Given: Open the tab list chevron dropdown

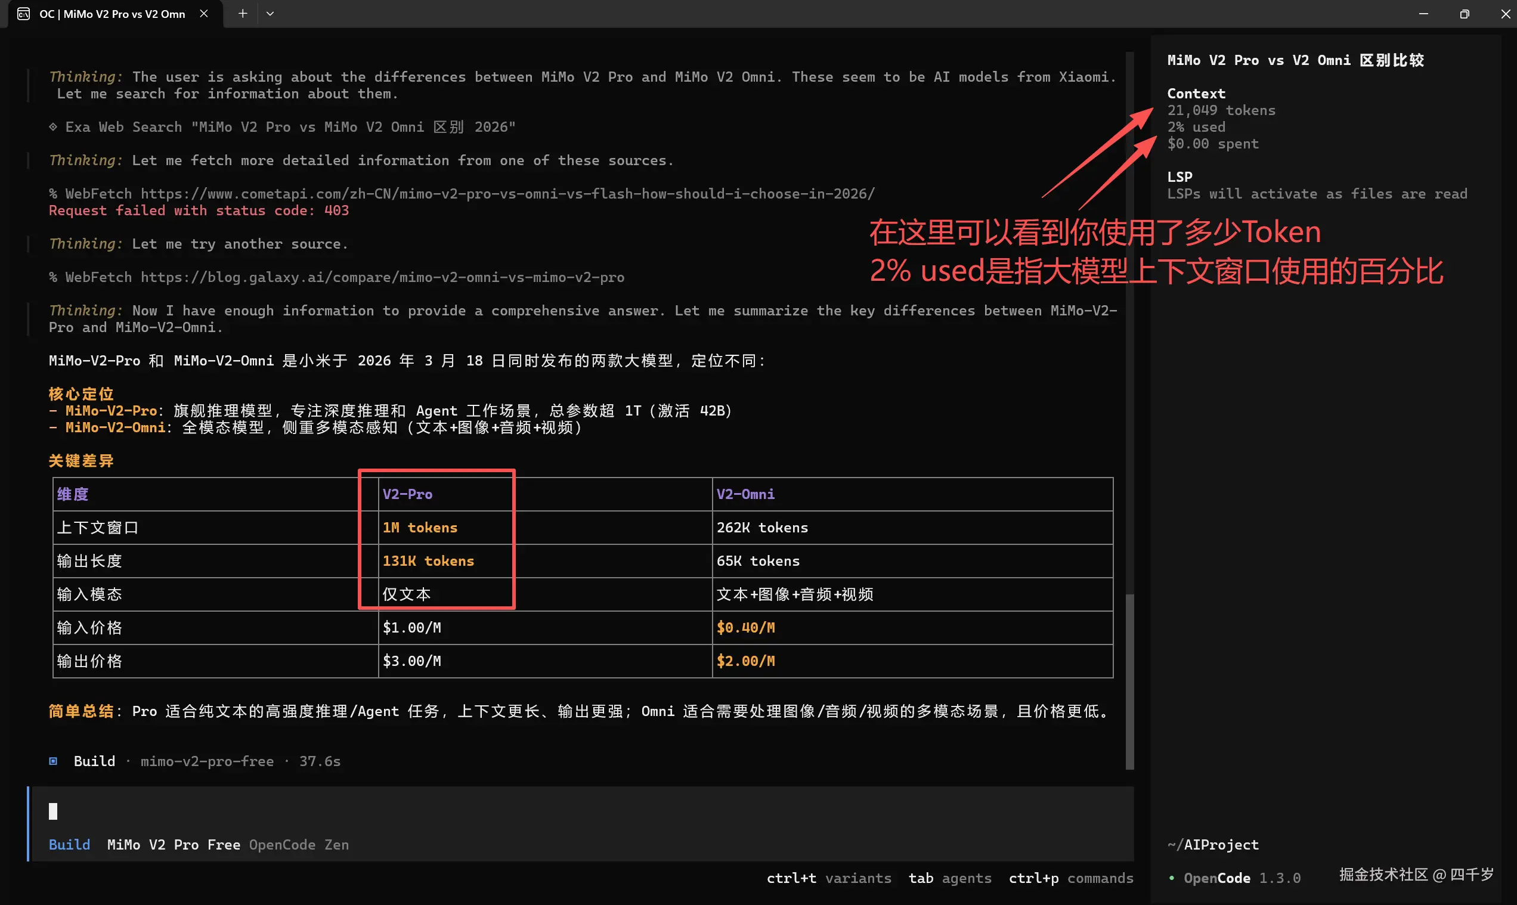Looking at the screenshot, I should coord(270,14).
